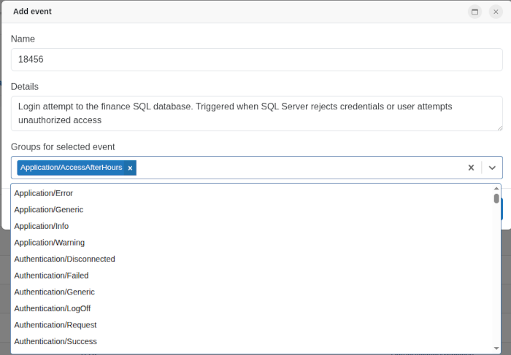Viewport: 511px width, 355px height.
Task: Pick Application/Info group option
Action: [42, 226]
